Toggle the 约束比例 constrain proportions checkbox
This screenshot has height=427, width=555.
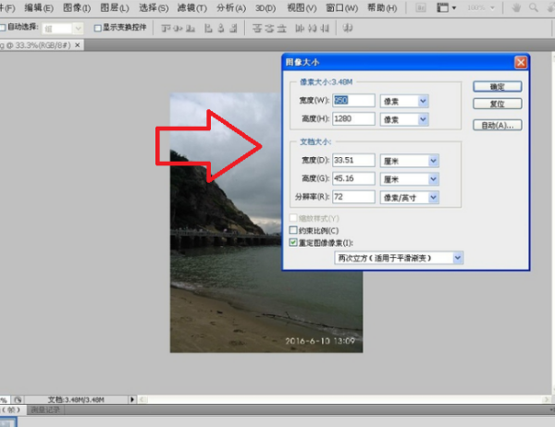(x=294, y=230)
